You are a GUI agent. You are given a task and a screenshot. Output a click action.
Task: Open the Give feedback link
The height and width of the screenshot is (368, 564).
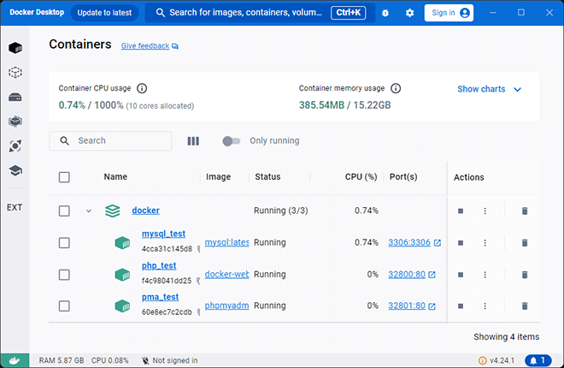click(x=150, y=46)
